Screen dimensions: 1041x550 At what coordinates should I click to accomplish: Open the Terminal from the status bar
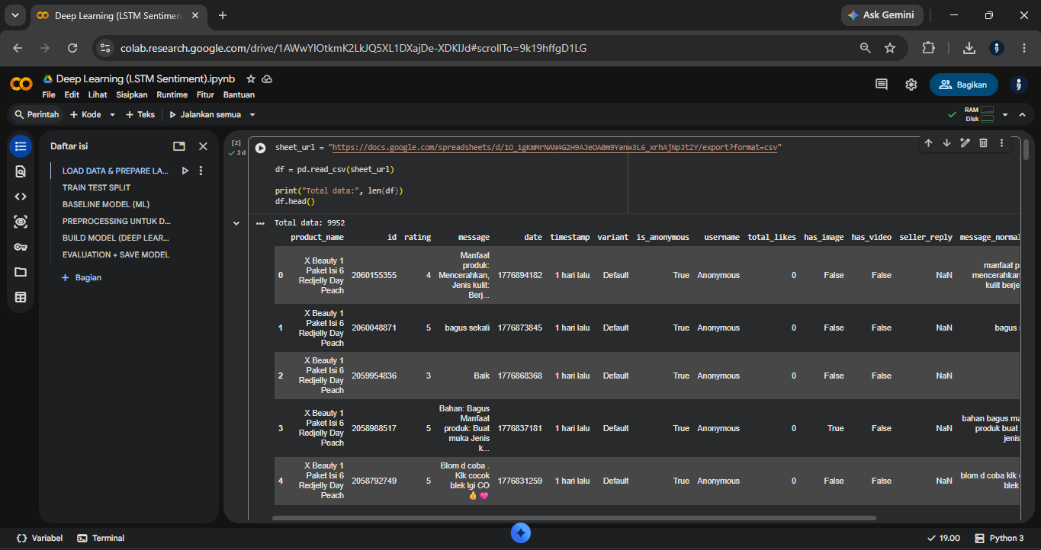tap(101, 538)
